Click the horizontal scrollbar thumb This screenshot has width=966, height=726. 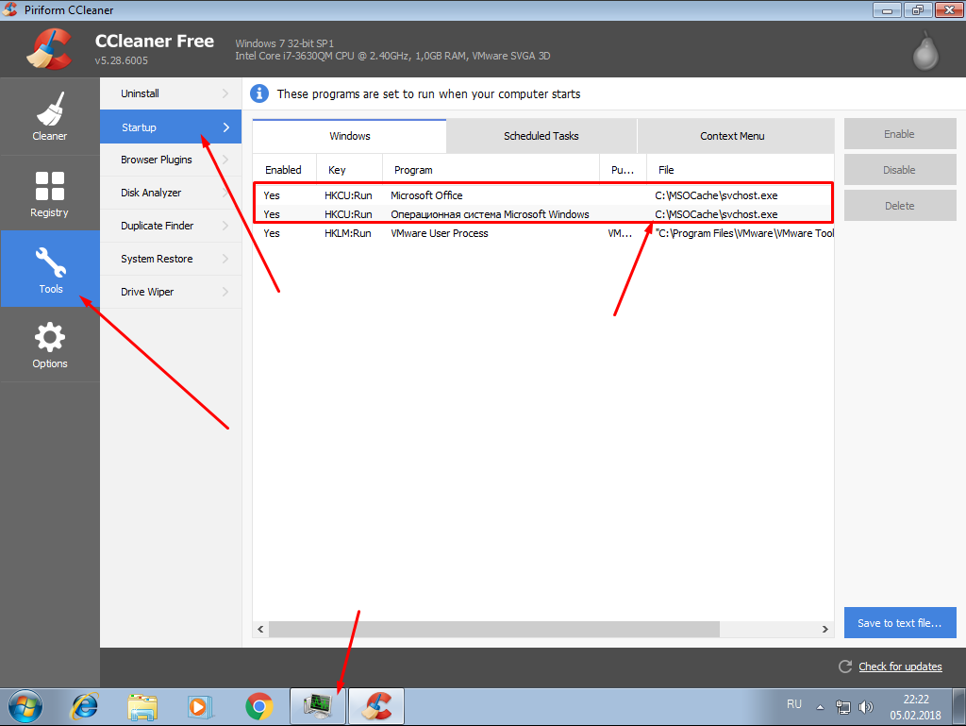[x=494, y=630]
